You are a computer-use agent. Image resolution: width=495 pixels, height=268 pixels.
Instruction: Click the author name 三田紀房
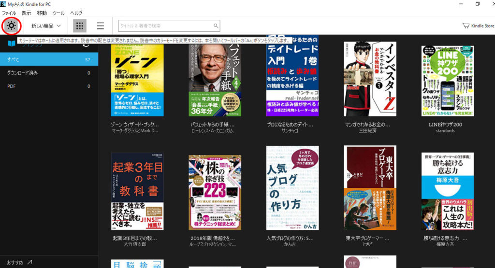pos(367,130)
